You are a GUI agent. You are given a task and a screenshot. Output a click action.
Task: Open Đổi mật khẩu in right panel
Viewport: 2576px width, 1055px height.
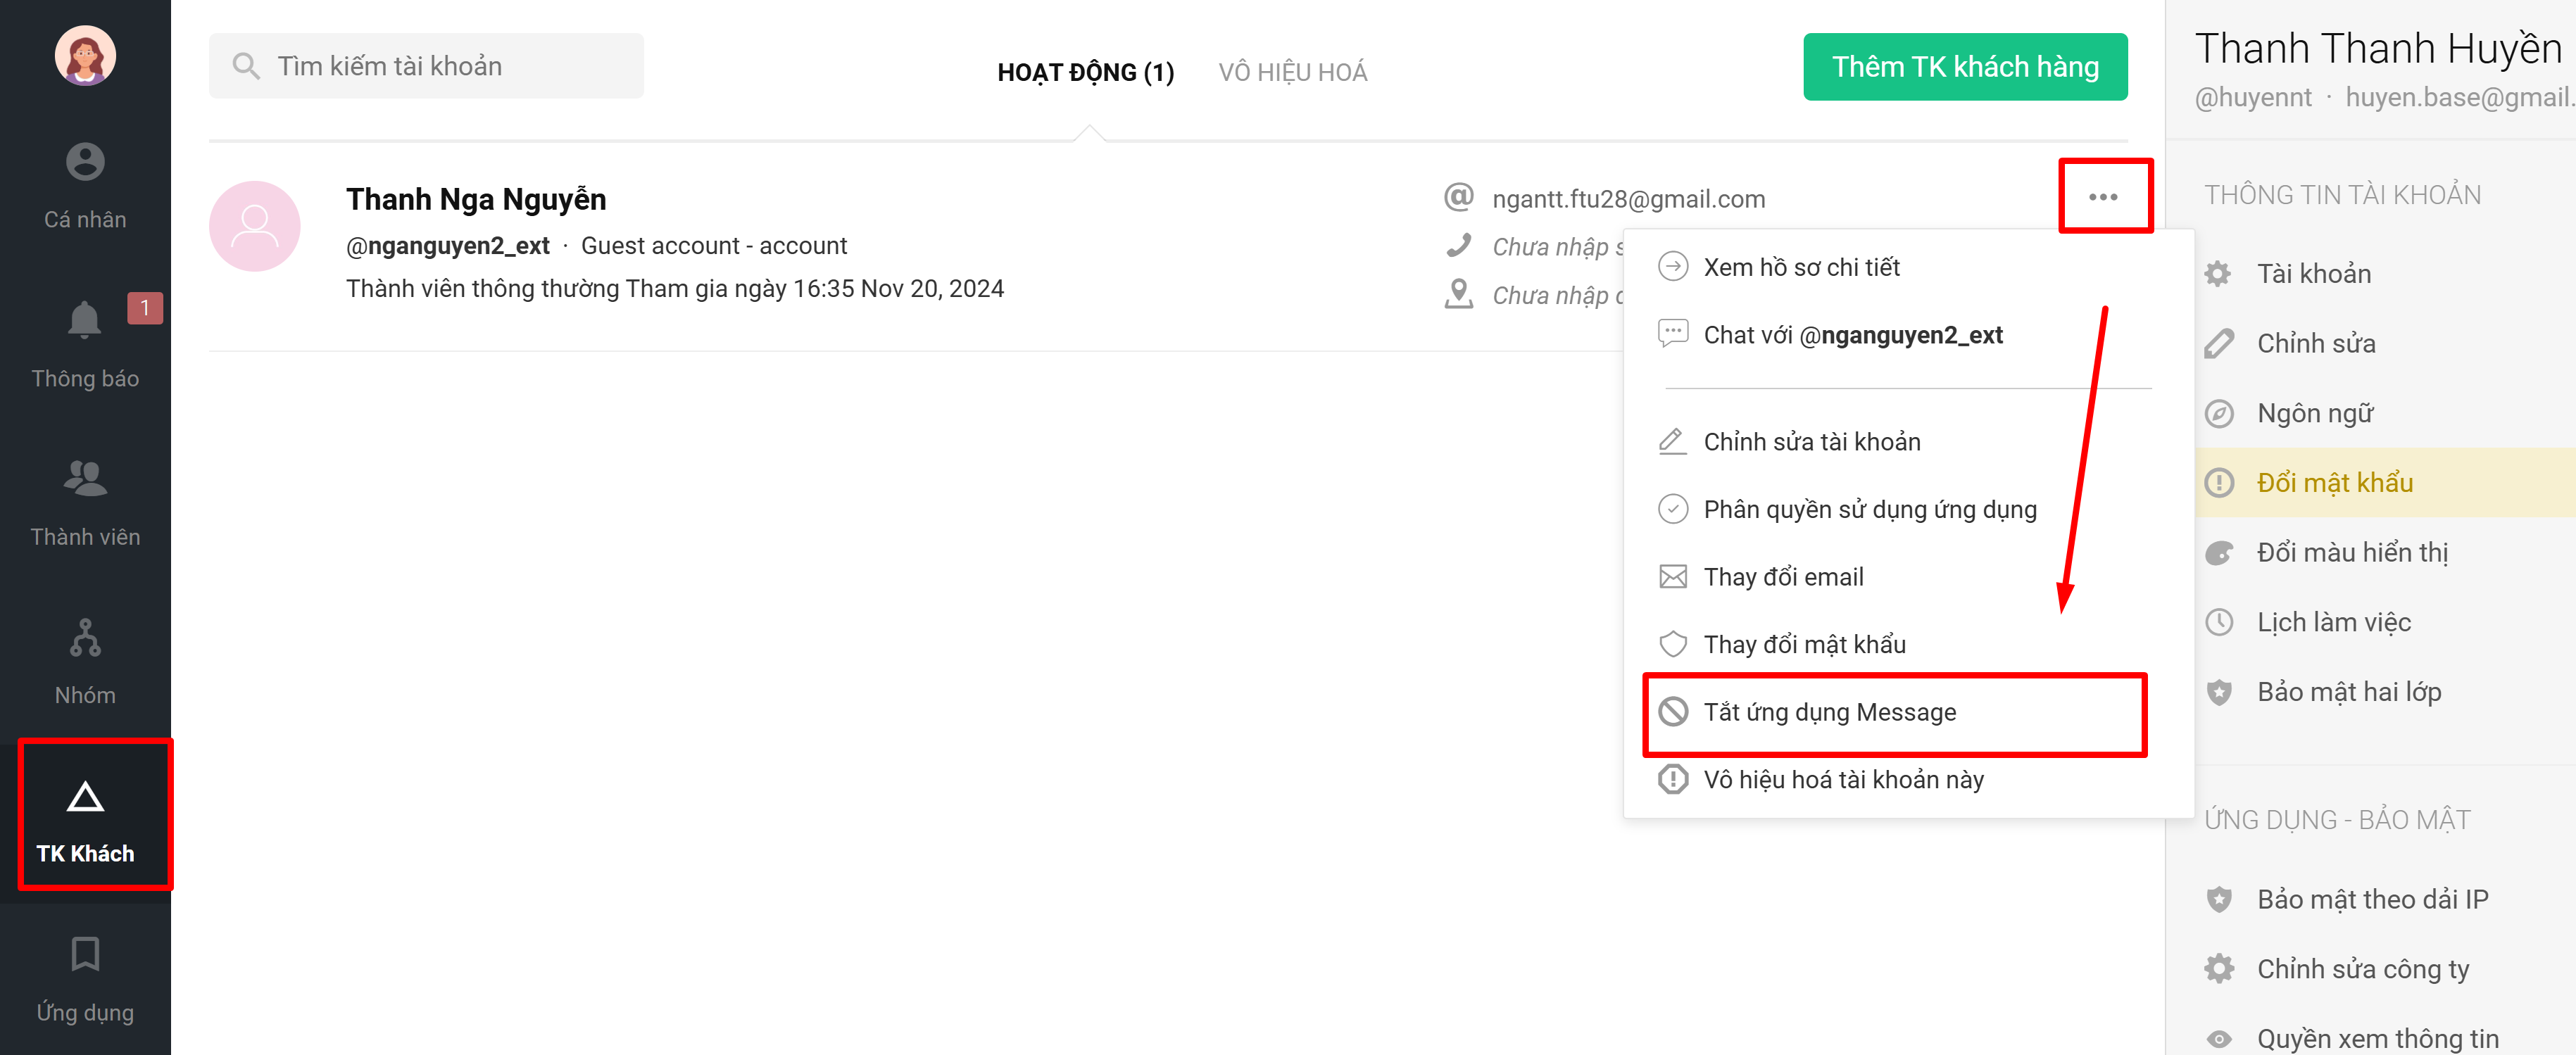(2333, 483)
